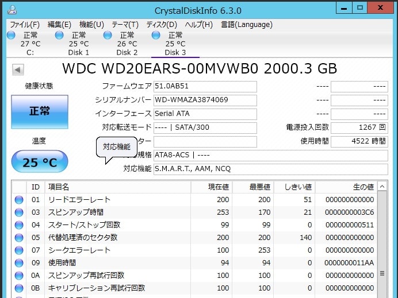Click the ID column header
Screen dimensions: 398x298
coord(36,187)
